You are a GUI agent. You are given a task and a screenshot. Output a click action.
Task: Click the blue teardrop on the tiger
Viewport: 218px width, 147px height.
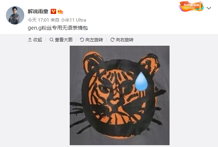pyautogui.click(x=141, y=81)
